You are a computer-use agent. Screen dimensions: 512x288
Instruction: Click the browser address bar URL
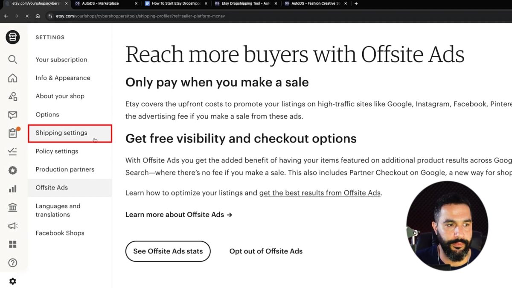(140, 16)
